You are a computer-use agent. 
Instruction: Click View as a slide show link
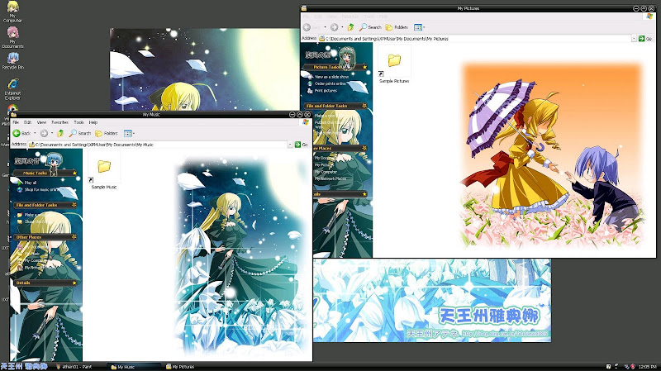pos(332,77)
